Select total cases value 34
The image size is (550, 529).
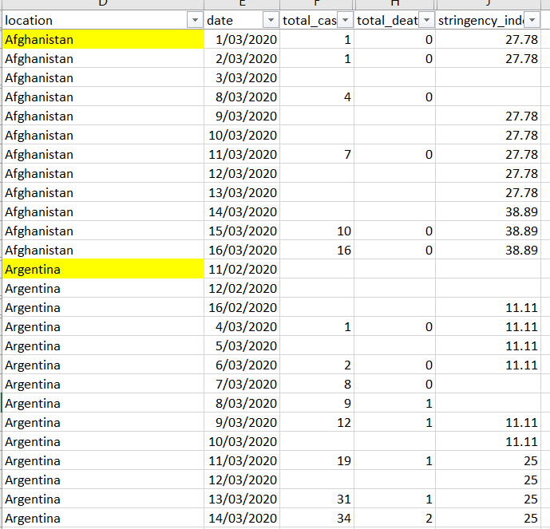(317, 518)
